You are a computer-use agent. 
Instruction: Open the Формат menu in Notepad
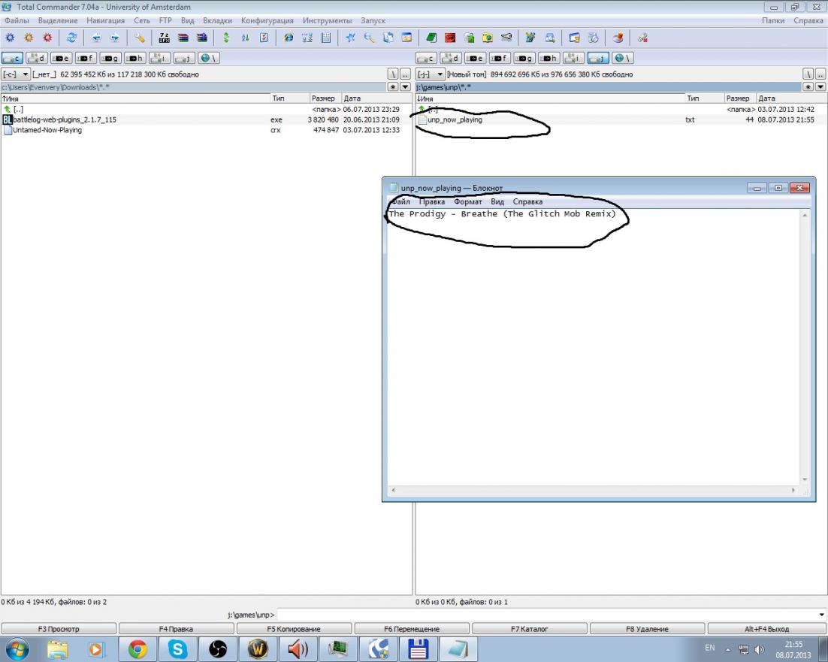(x=467, y=201)
